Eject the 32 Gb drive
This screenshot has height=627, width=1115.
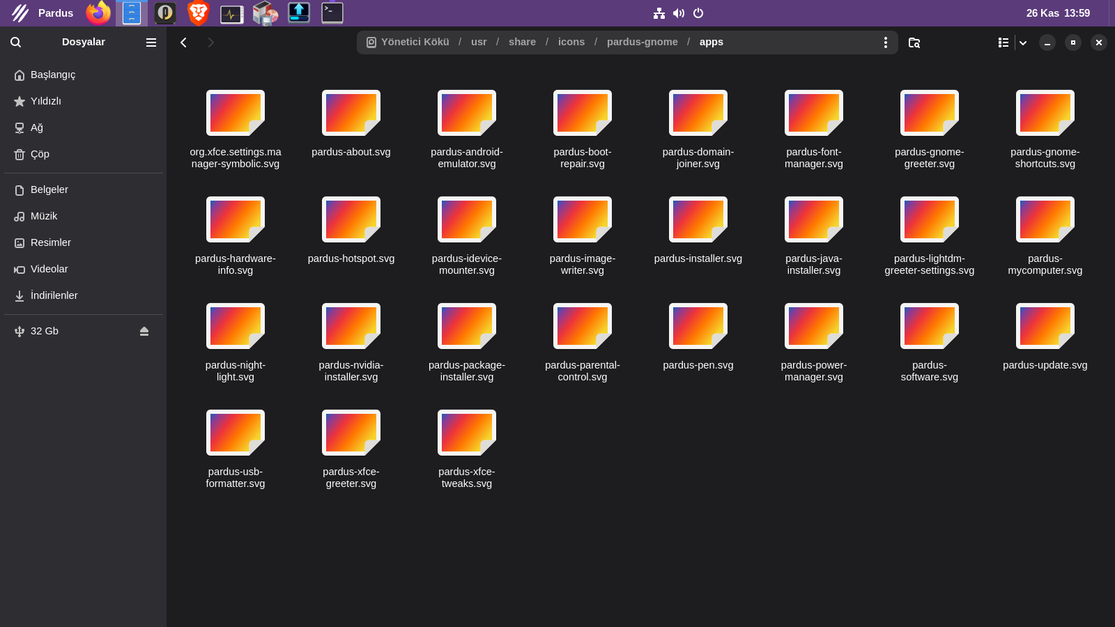(144, 332)
